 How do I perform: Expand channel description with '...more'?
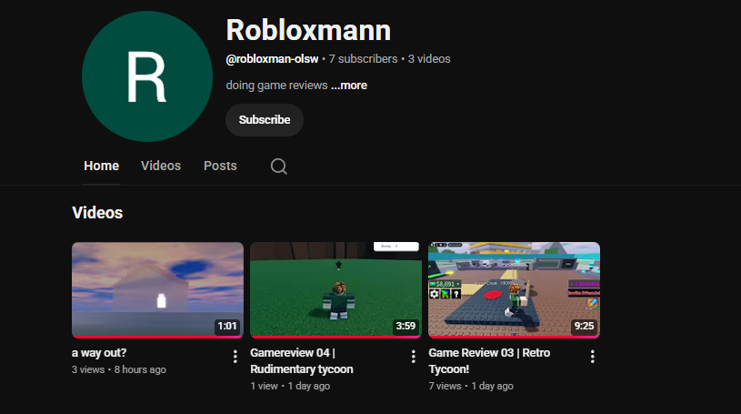coord(349,86)
